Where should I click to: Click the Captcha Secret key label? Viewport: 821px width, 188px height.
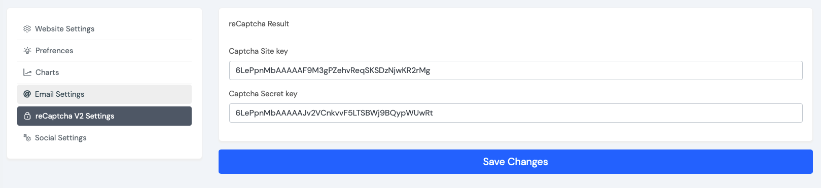[263, 94]
